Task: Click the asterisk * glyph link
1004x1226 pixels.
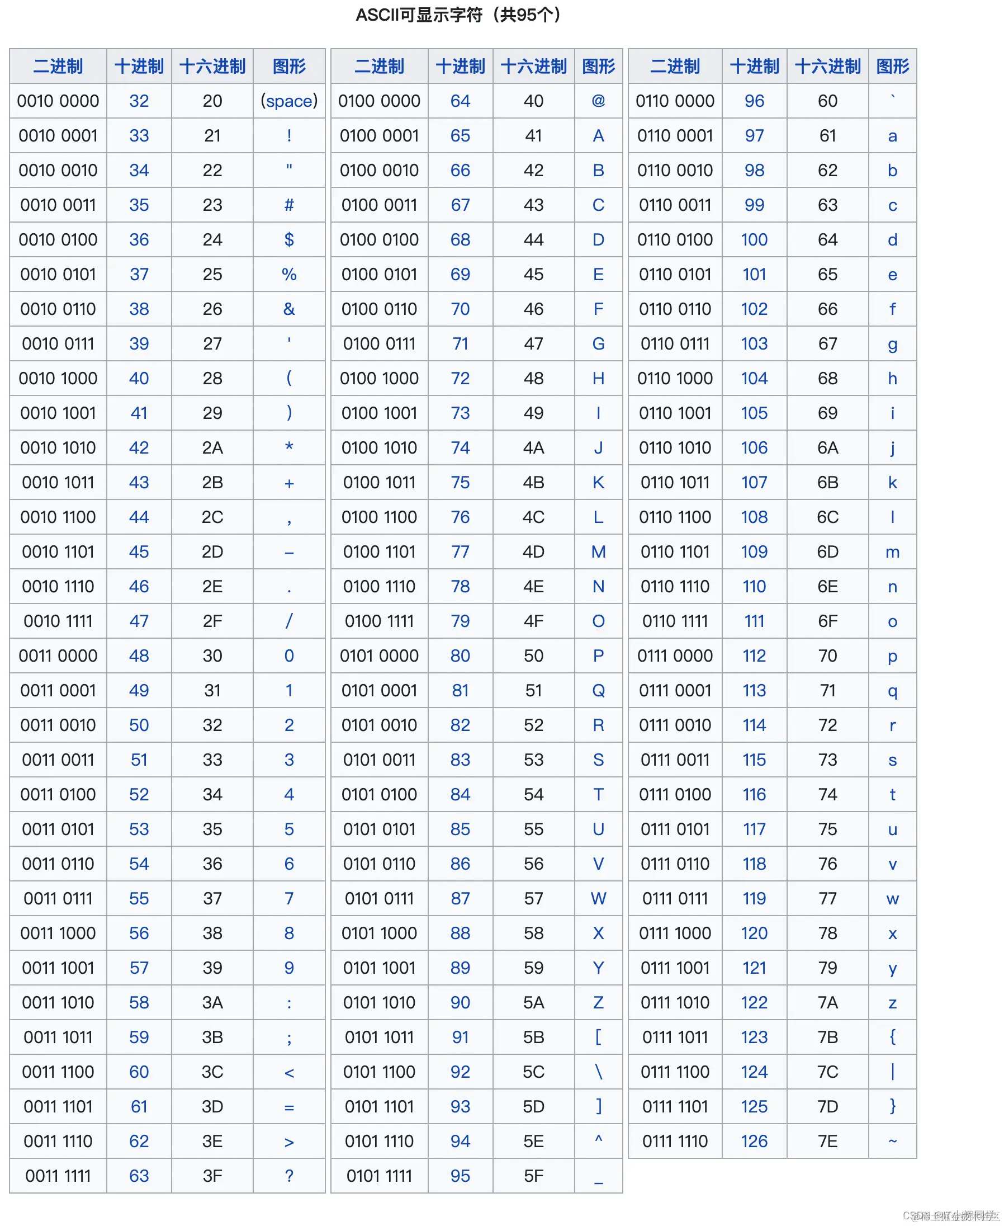Action: [289, 447]
